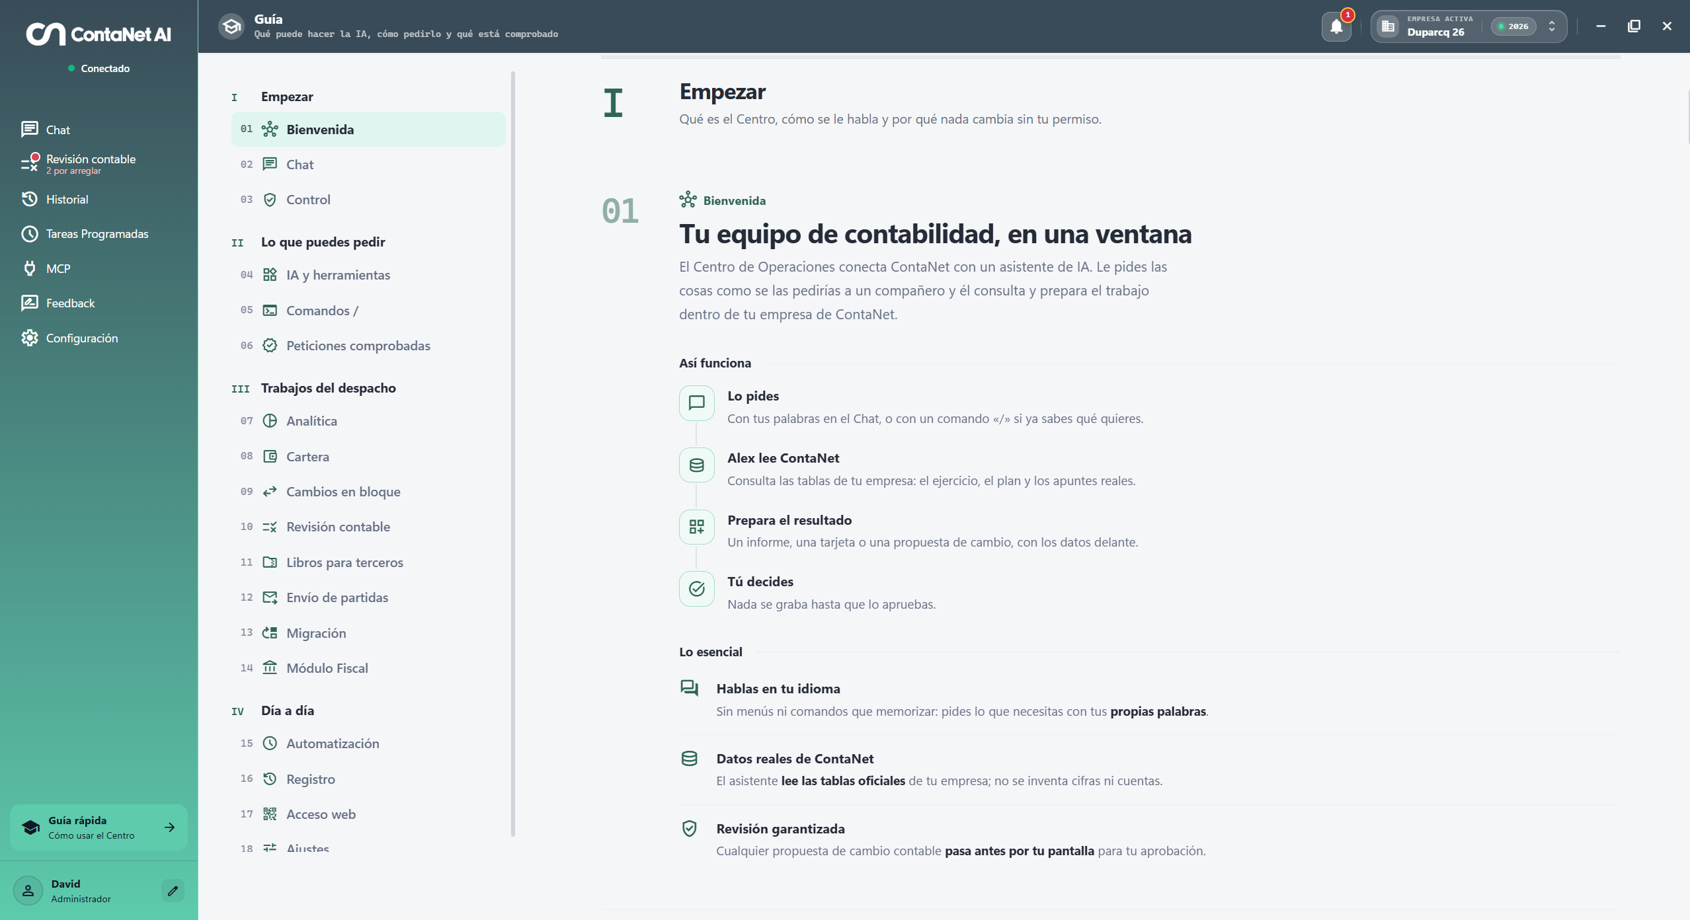Select guide item 03 Control

[x=368, y=200]
